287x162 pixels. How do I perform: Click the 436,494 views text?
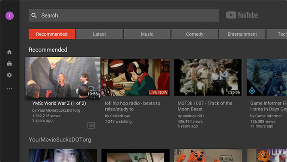click(190, 122)
